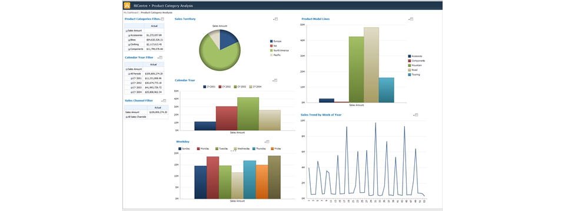The width and height of the screenshot is (565, 211).
Task: Go to My Dashboard breadcrumb
Action: pyautogui.click(x=131, y=12)
